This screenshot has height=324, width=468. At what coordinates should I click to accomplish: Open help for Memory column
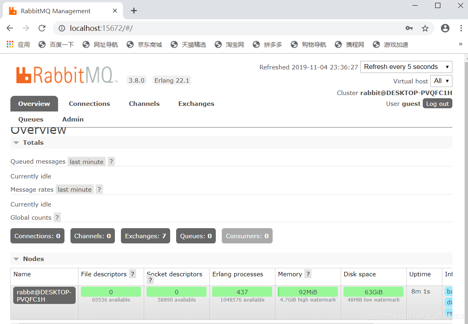pyautogui.click(x=308, y=274)
